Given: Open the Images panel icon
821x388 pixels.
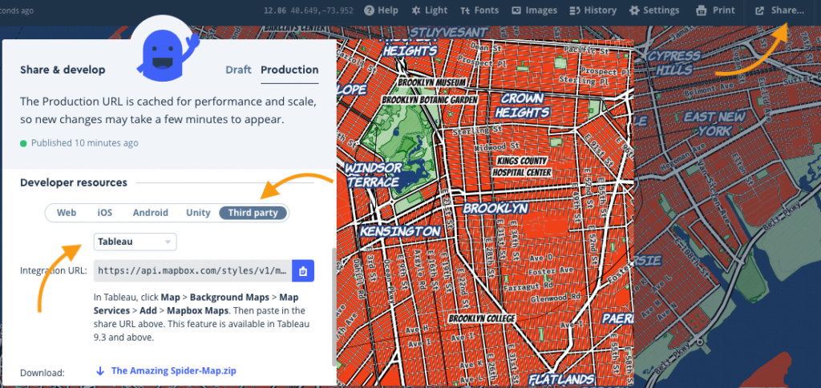Looking at the screenshot, I should click(x=517, y=10).
